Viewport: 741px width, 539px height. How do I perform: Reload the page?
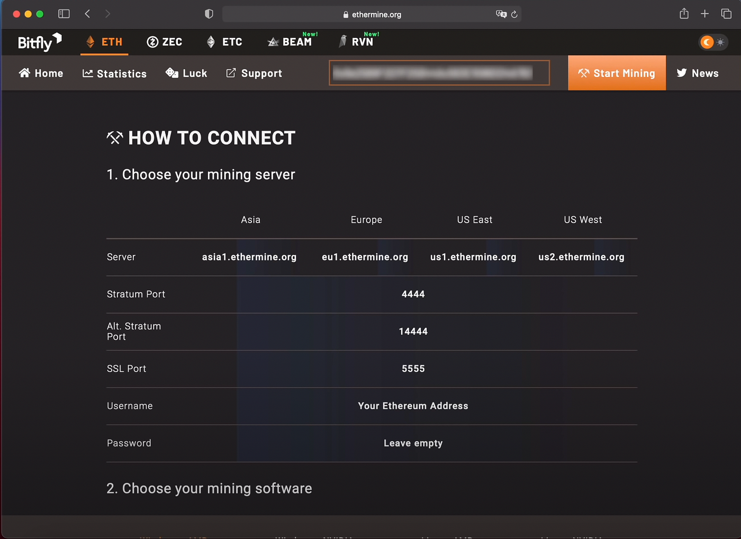(514, 14)
